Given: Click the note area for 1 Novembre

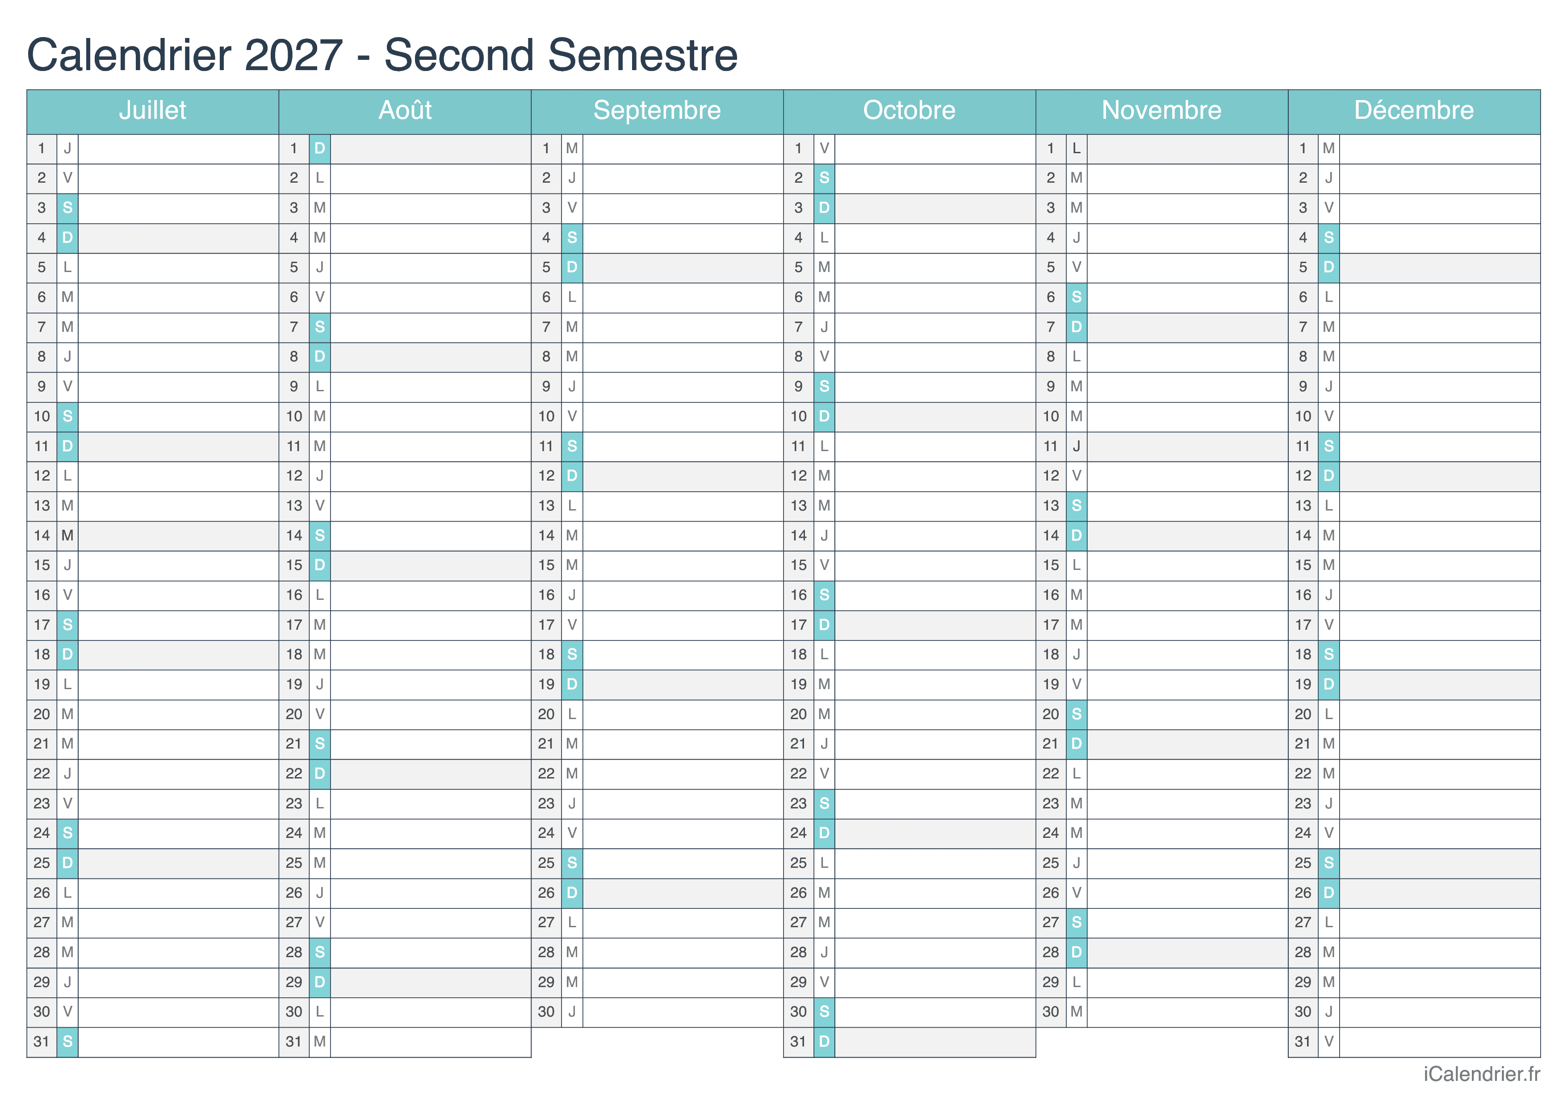Looking at the screenshot, I should click(x=1187, y=149).
